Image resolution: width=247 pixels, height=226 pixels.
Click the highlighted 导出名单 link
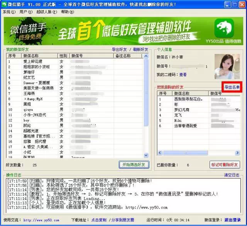[232, 88]
